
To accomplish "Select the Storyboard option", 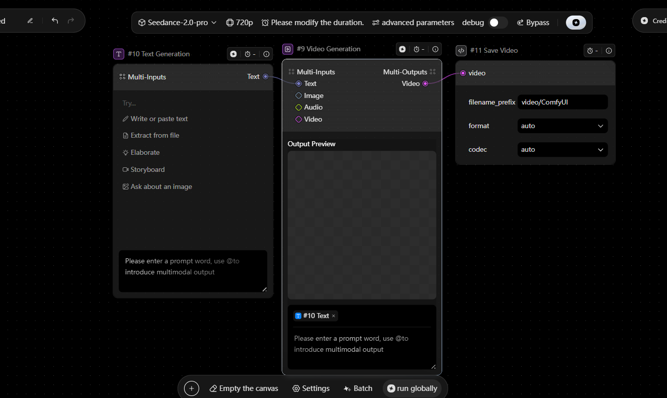I will [143, 169].
